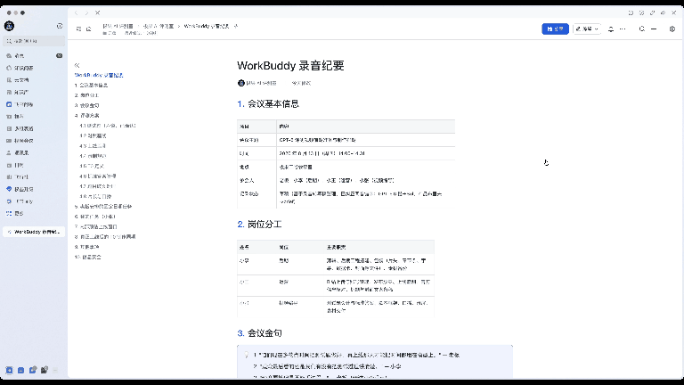684x385 pixels.
Task: Open the edit mode dropdown
Action: [x=587, y=29]
